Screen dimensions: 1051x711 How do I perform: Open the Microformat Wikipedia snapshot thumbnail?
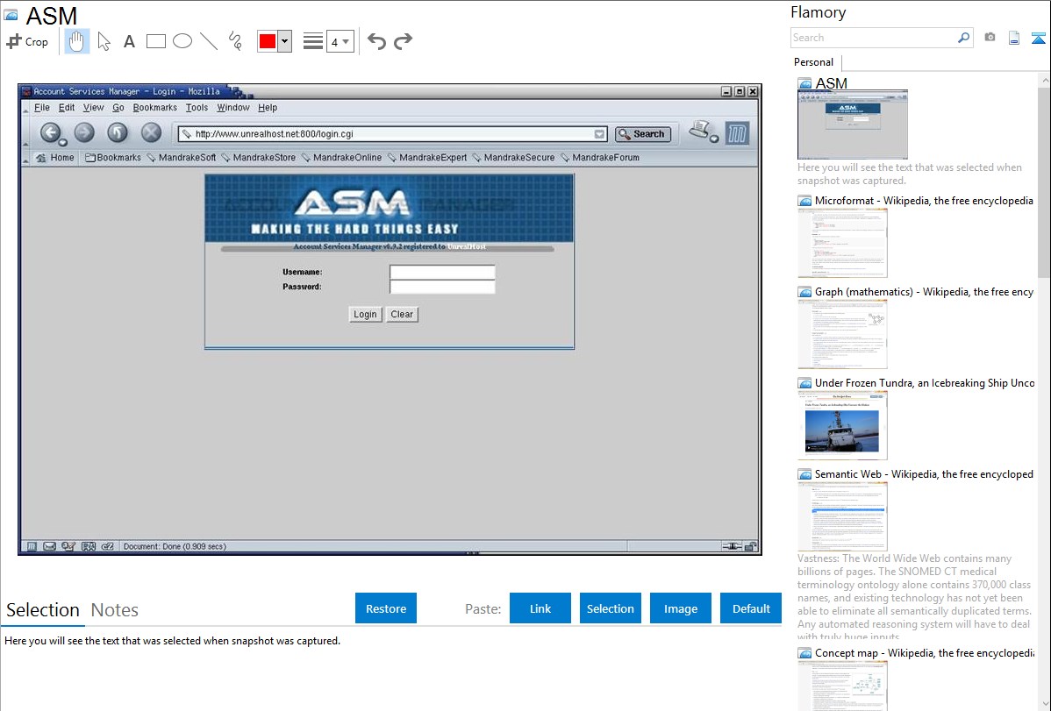pyautogui.click(x=842, y=243)
